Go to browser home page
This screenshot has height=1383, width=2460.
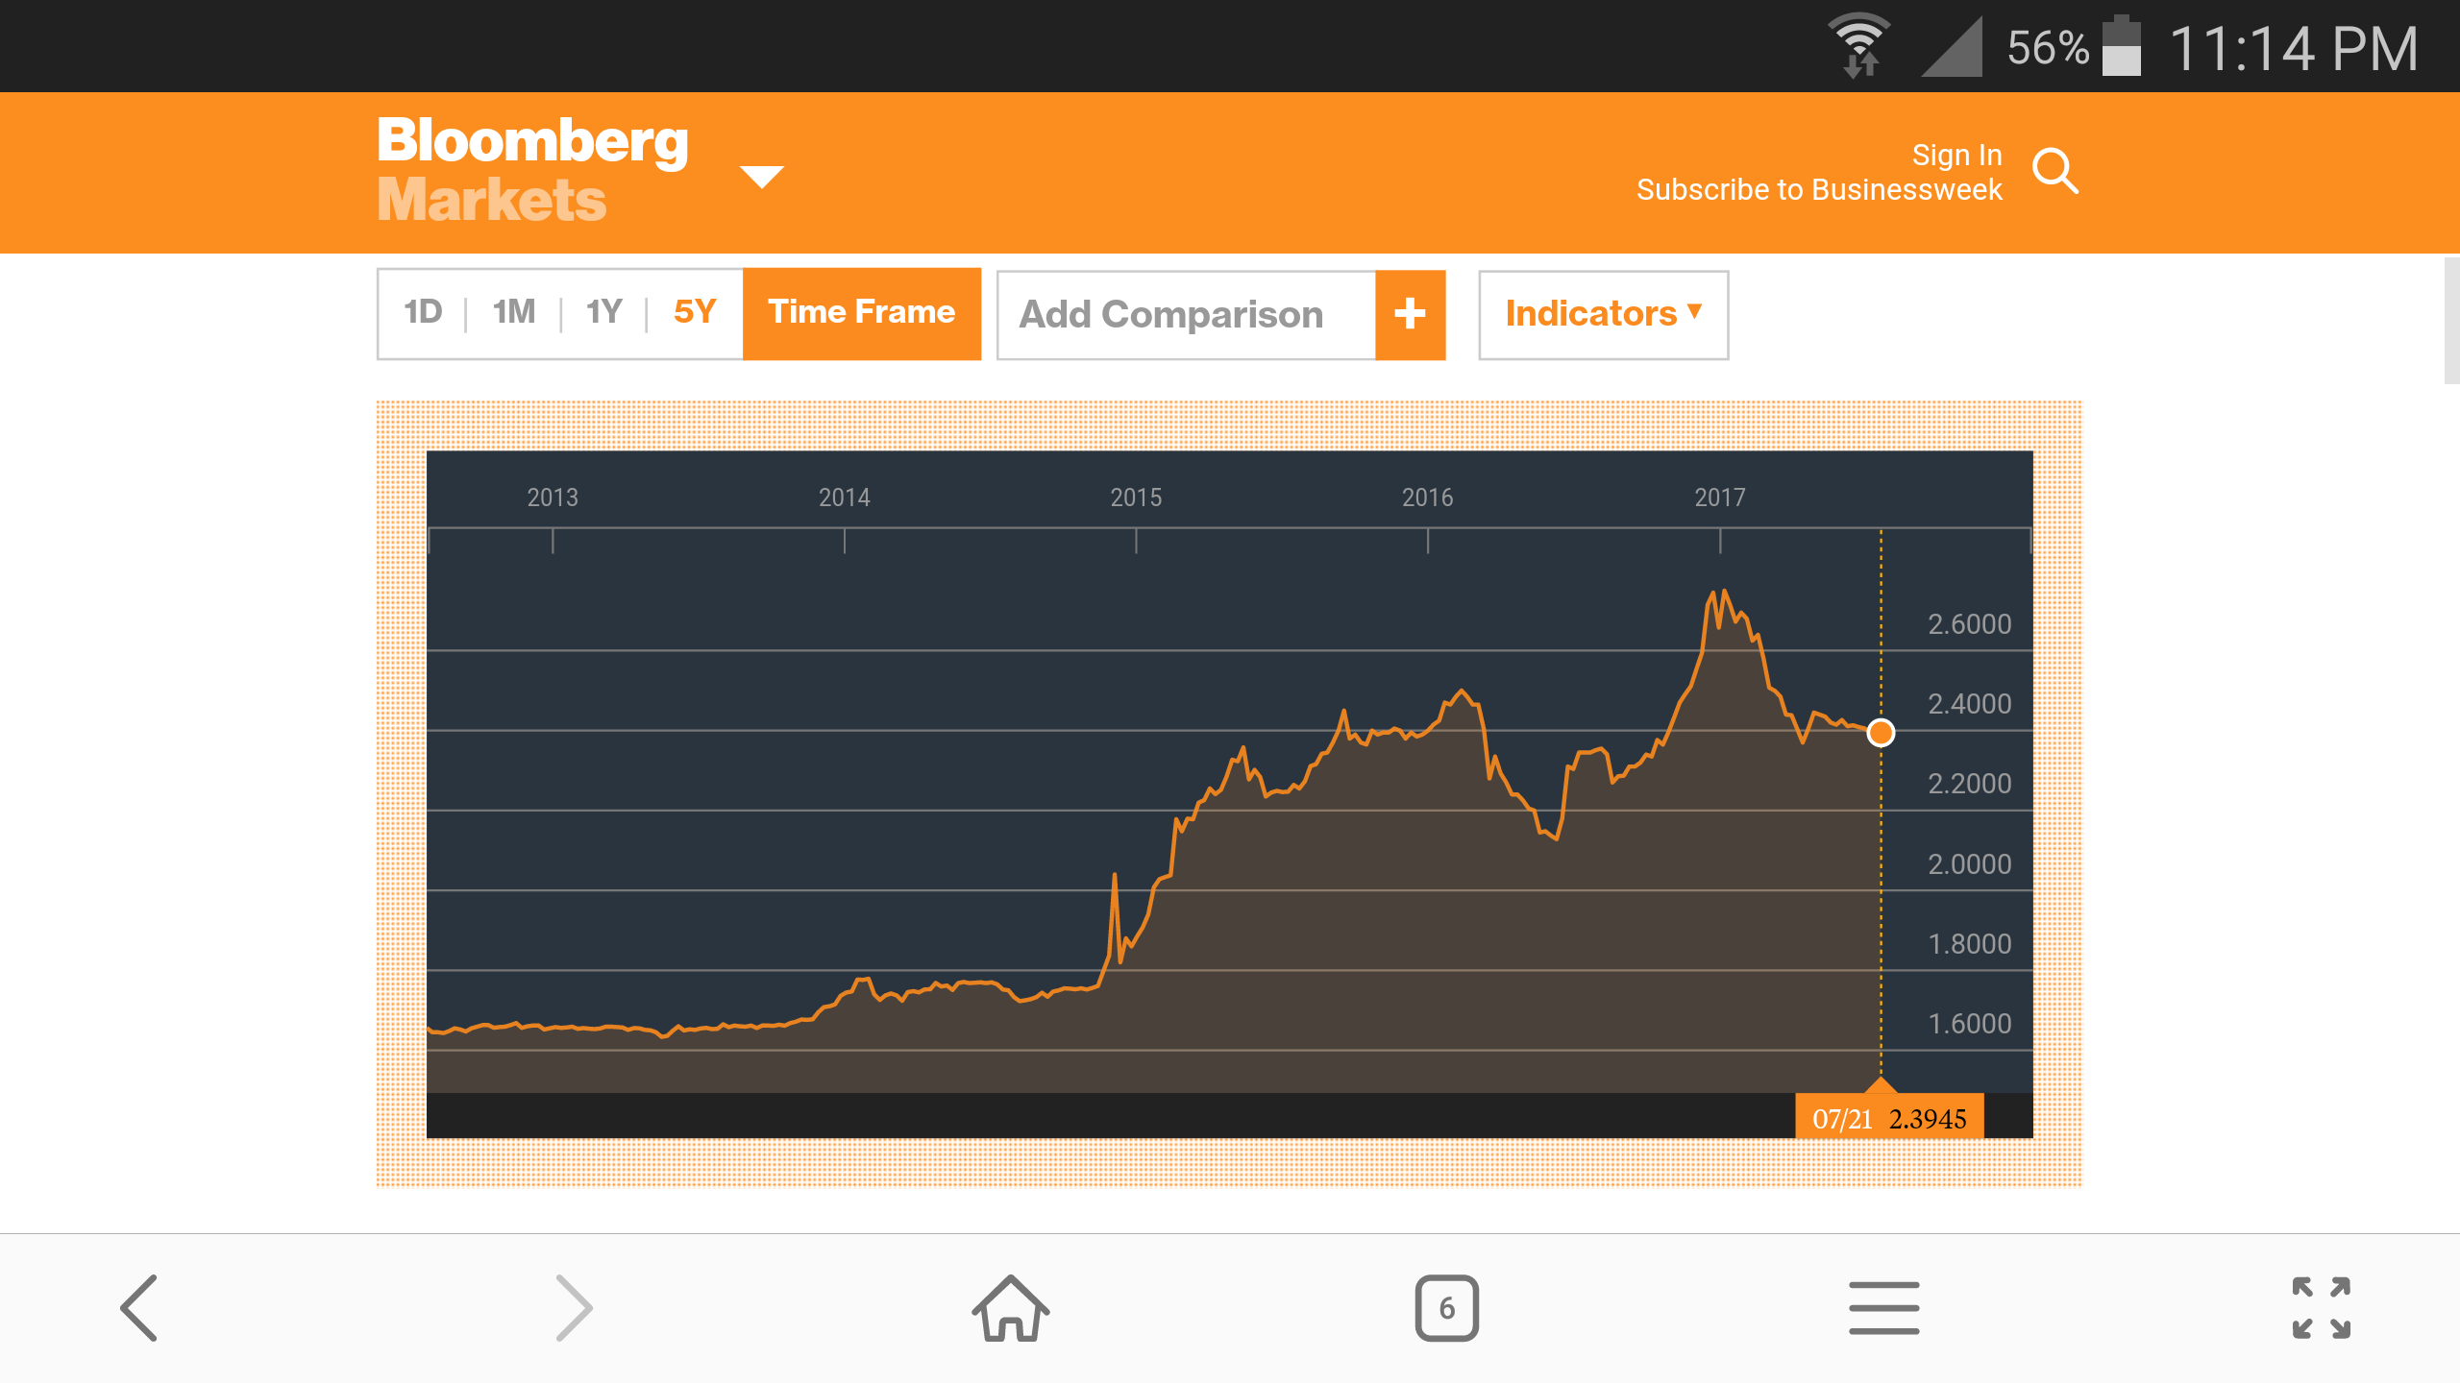pos(1011,1308)
